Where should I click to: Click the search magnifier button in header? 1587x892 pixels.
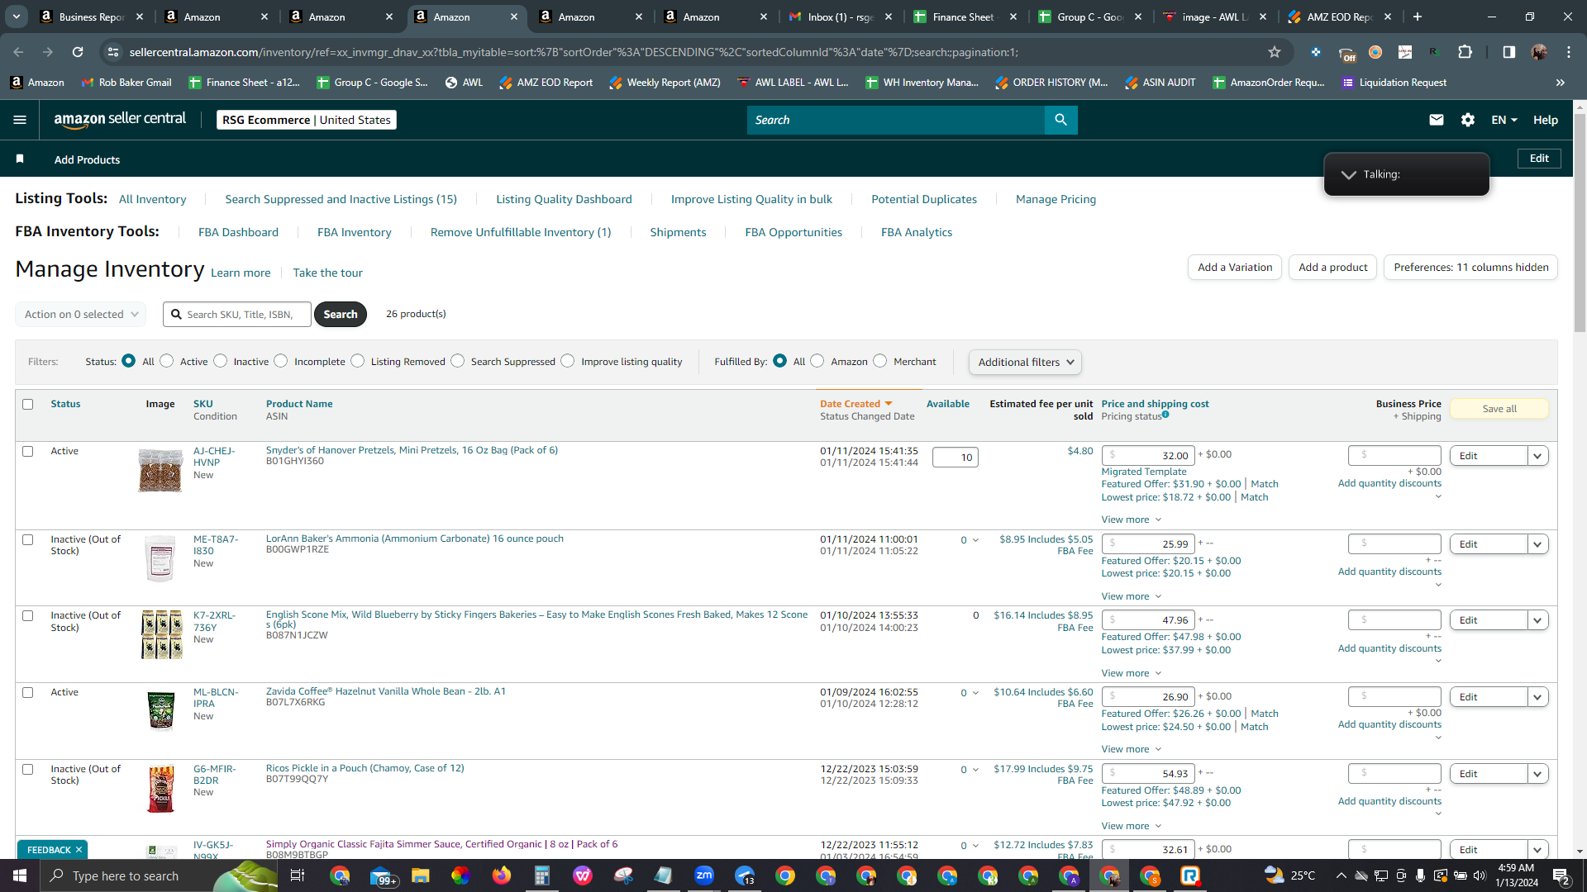tap(1060, 120)
